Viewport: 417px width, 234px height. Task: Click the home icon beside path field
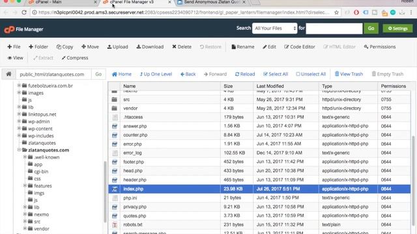coord(8,74)
